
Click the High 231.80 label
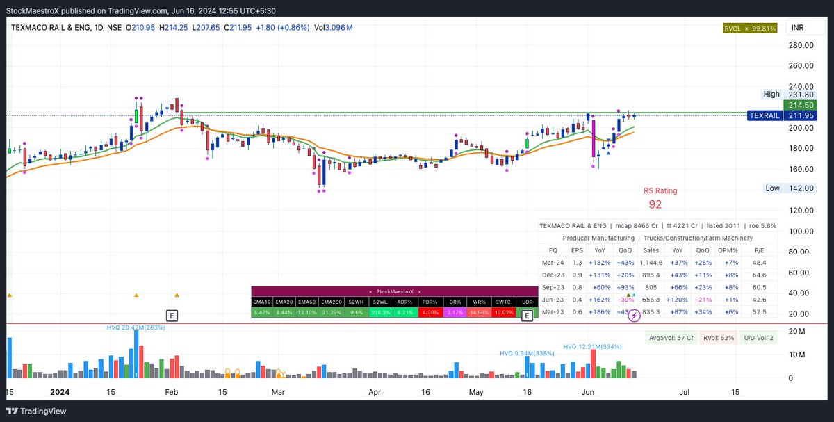point(788,94)
